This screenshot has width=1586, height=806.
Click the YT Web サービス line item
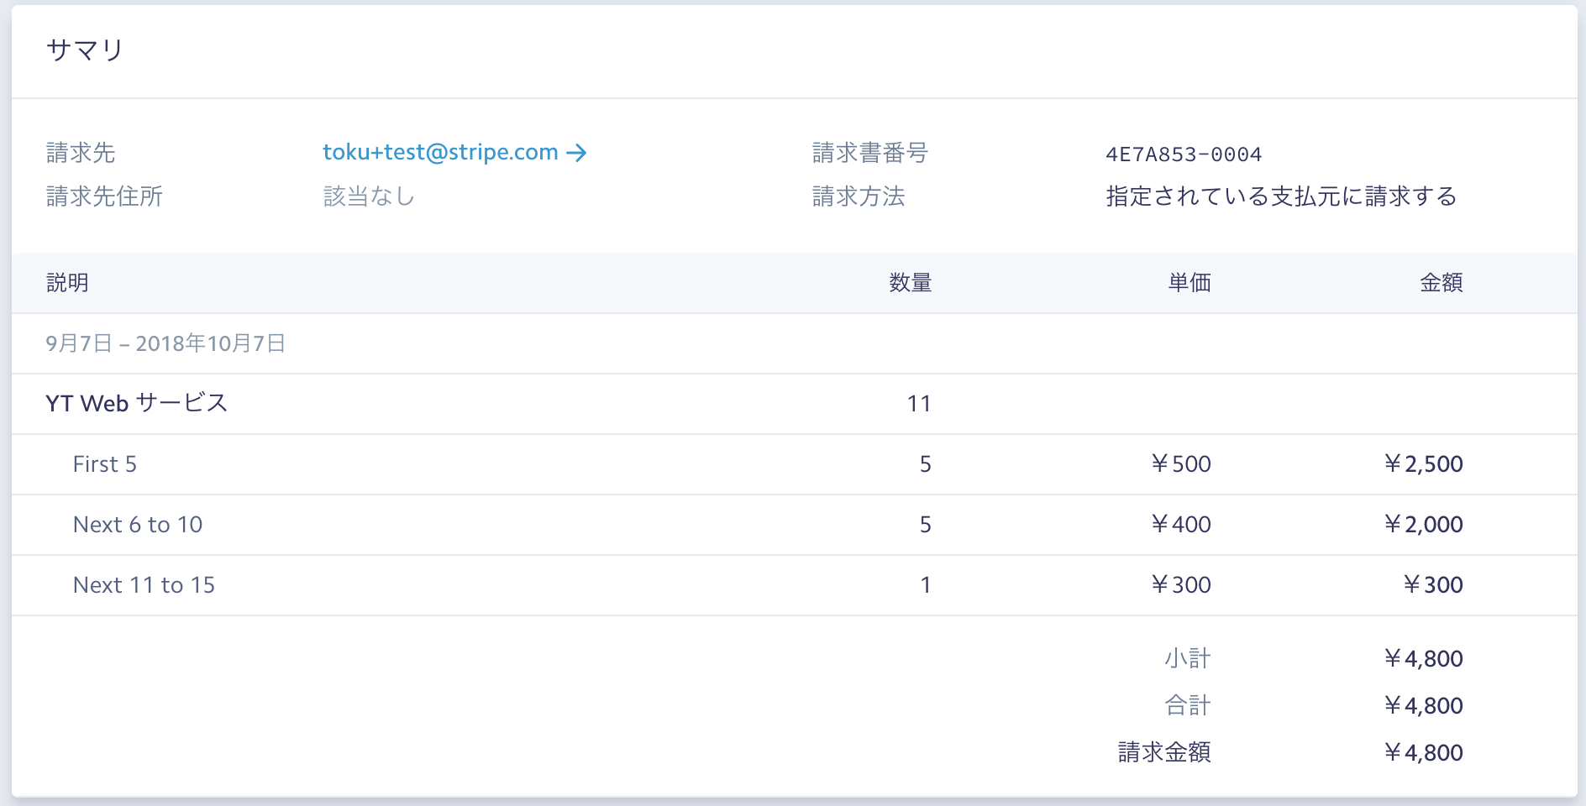point(138,403)
